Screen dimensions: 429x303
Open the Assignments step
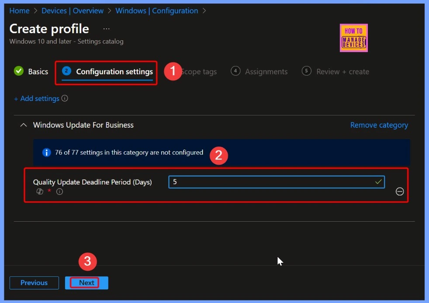[266, 72]
